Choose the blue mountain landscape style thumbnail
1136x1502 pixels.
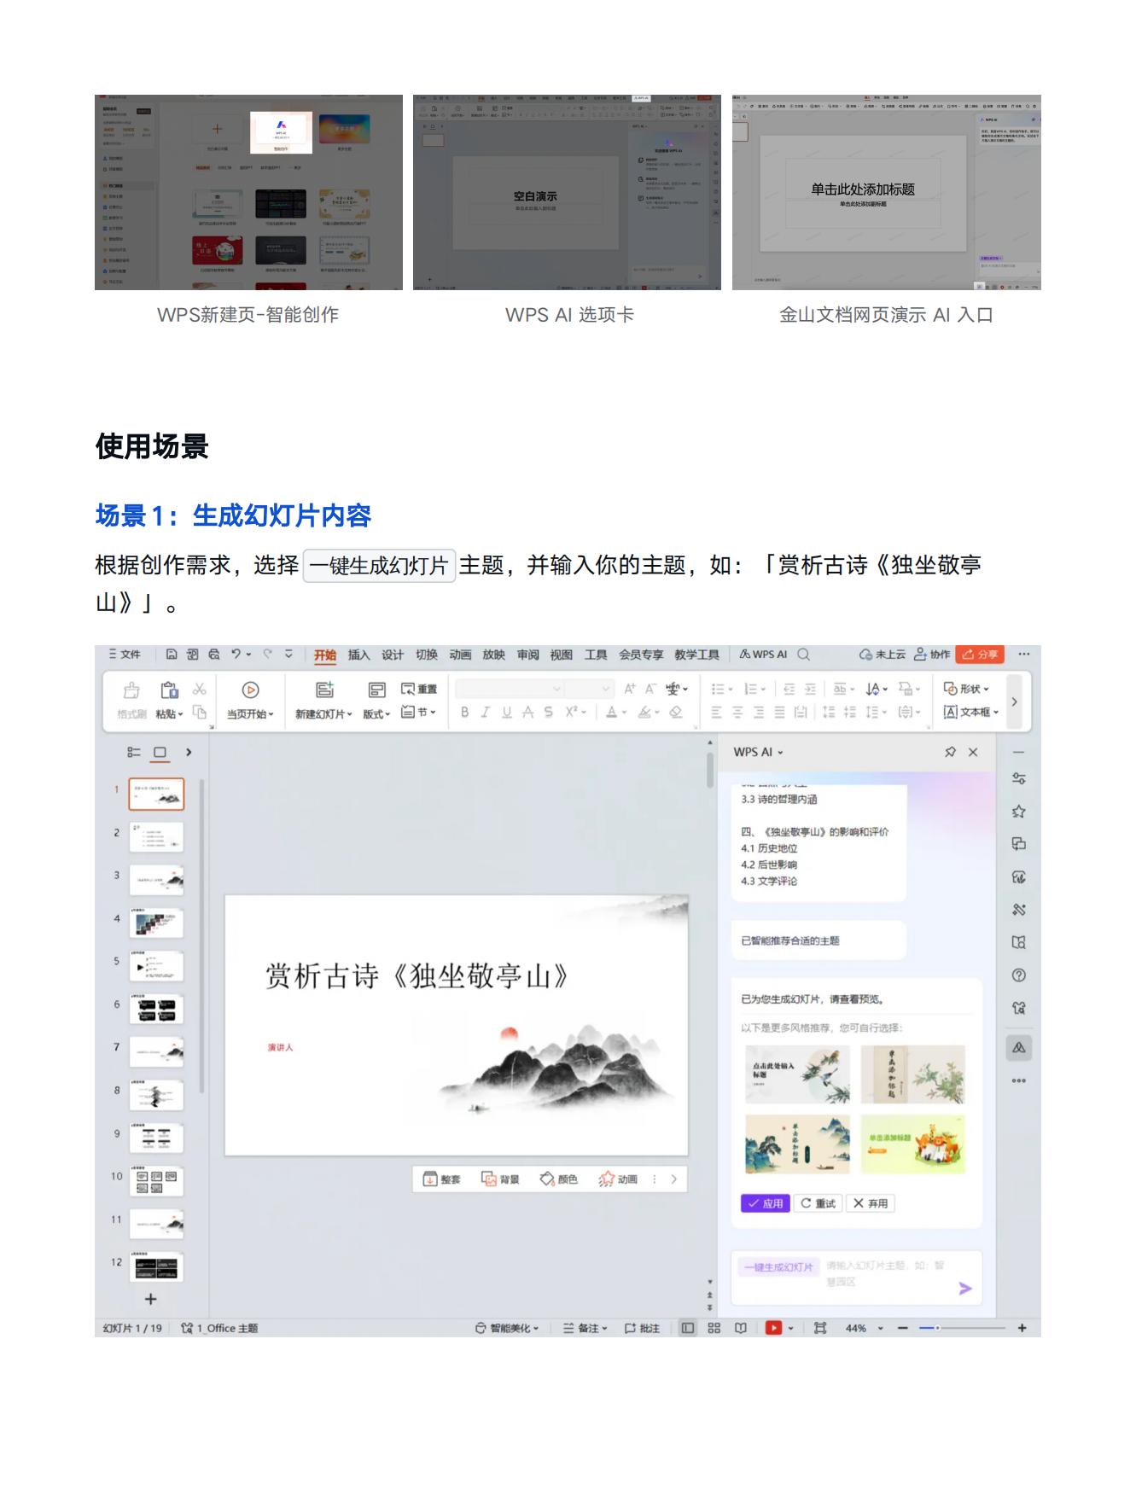coord(797,1144)
